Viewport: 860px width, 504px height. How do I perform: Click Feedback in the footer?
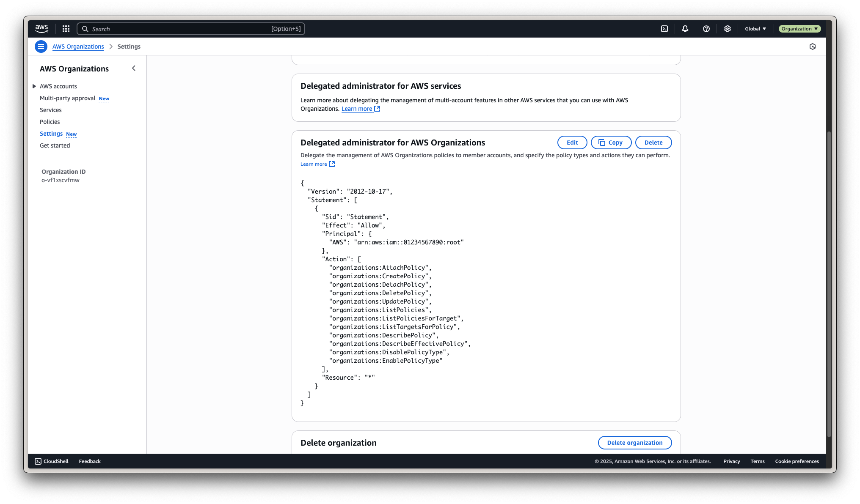[x=90, y=461]
